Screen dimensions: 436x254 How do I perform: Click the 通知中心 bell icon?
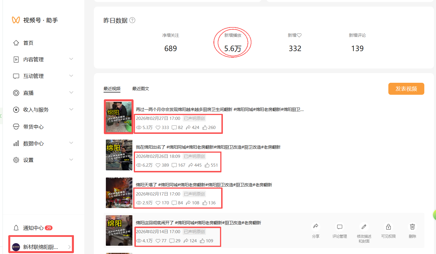click(x=16, y=228)
